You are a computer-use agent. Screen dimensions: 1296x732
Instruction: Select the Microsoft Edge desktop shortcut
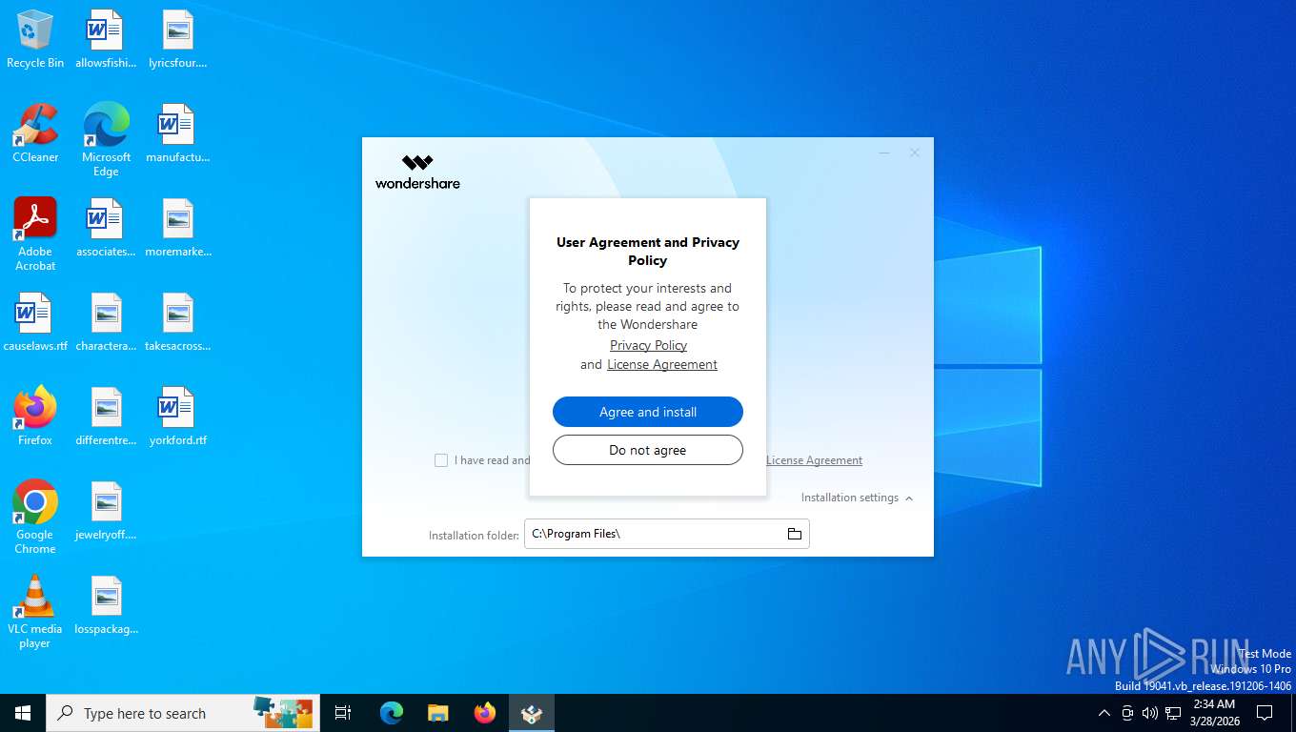pos(106,140)
